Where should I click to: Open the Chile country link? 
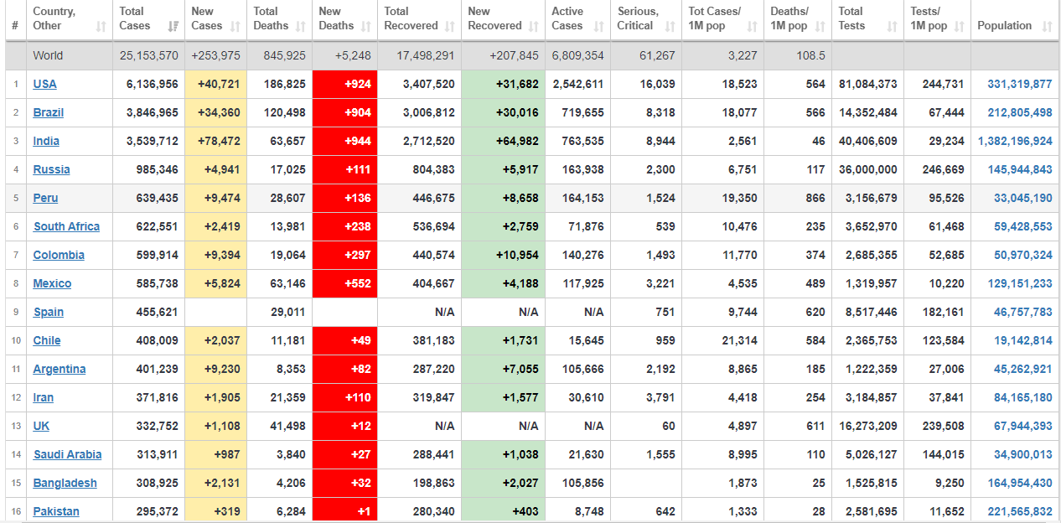[47, 340]
